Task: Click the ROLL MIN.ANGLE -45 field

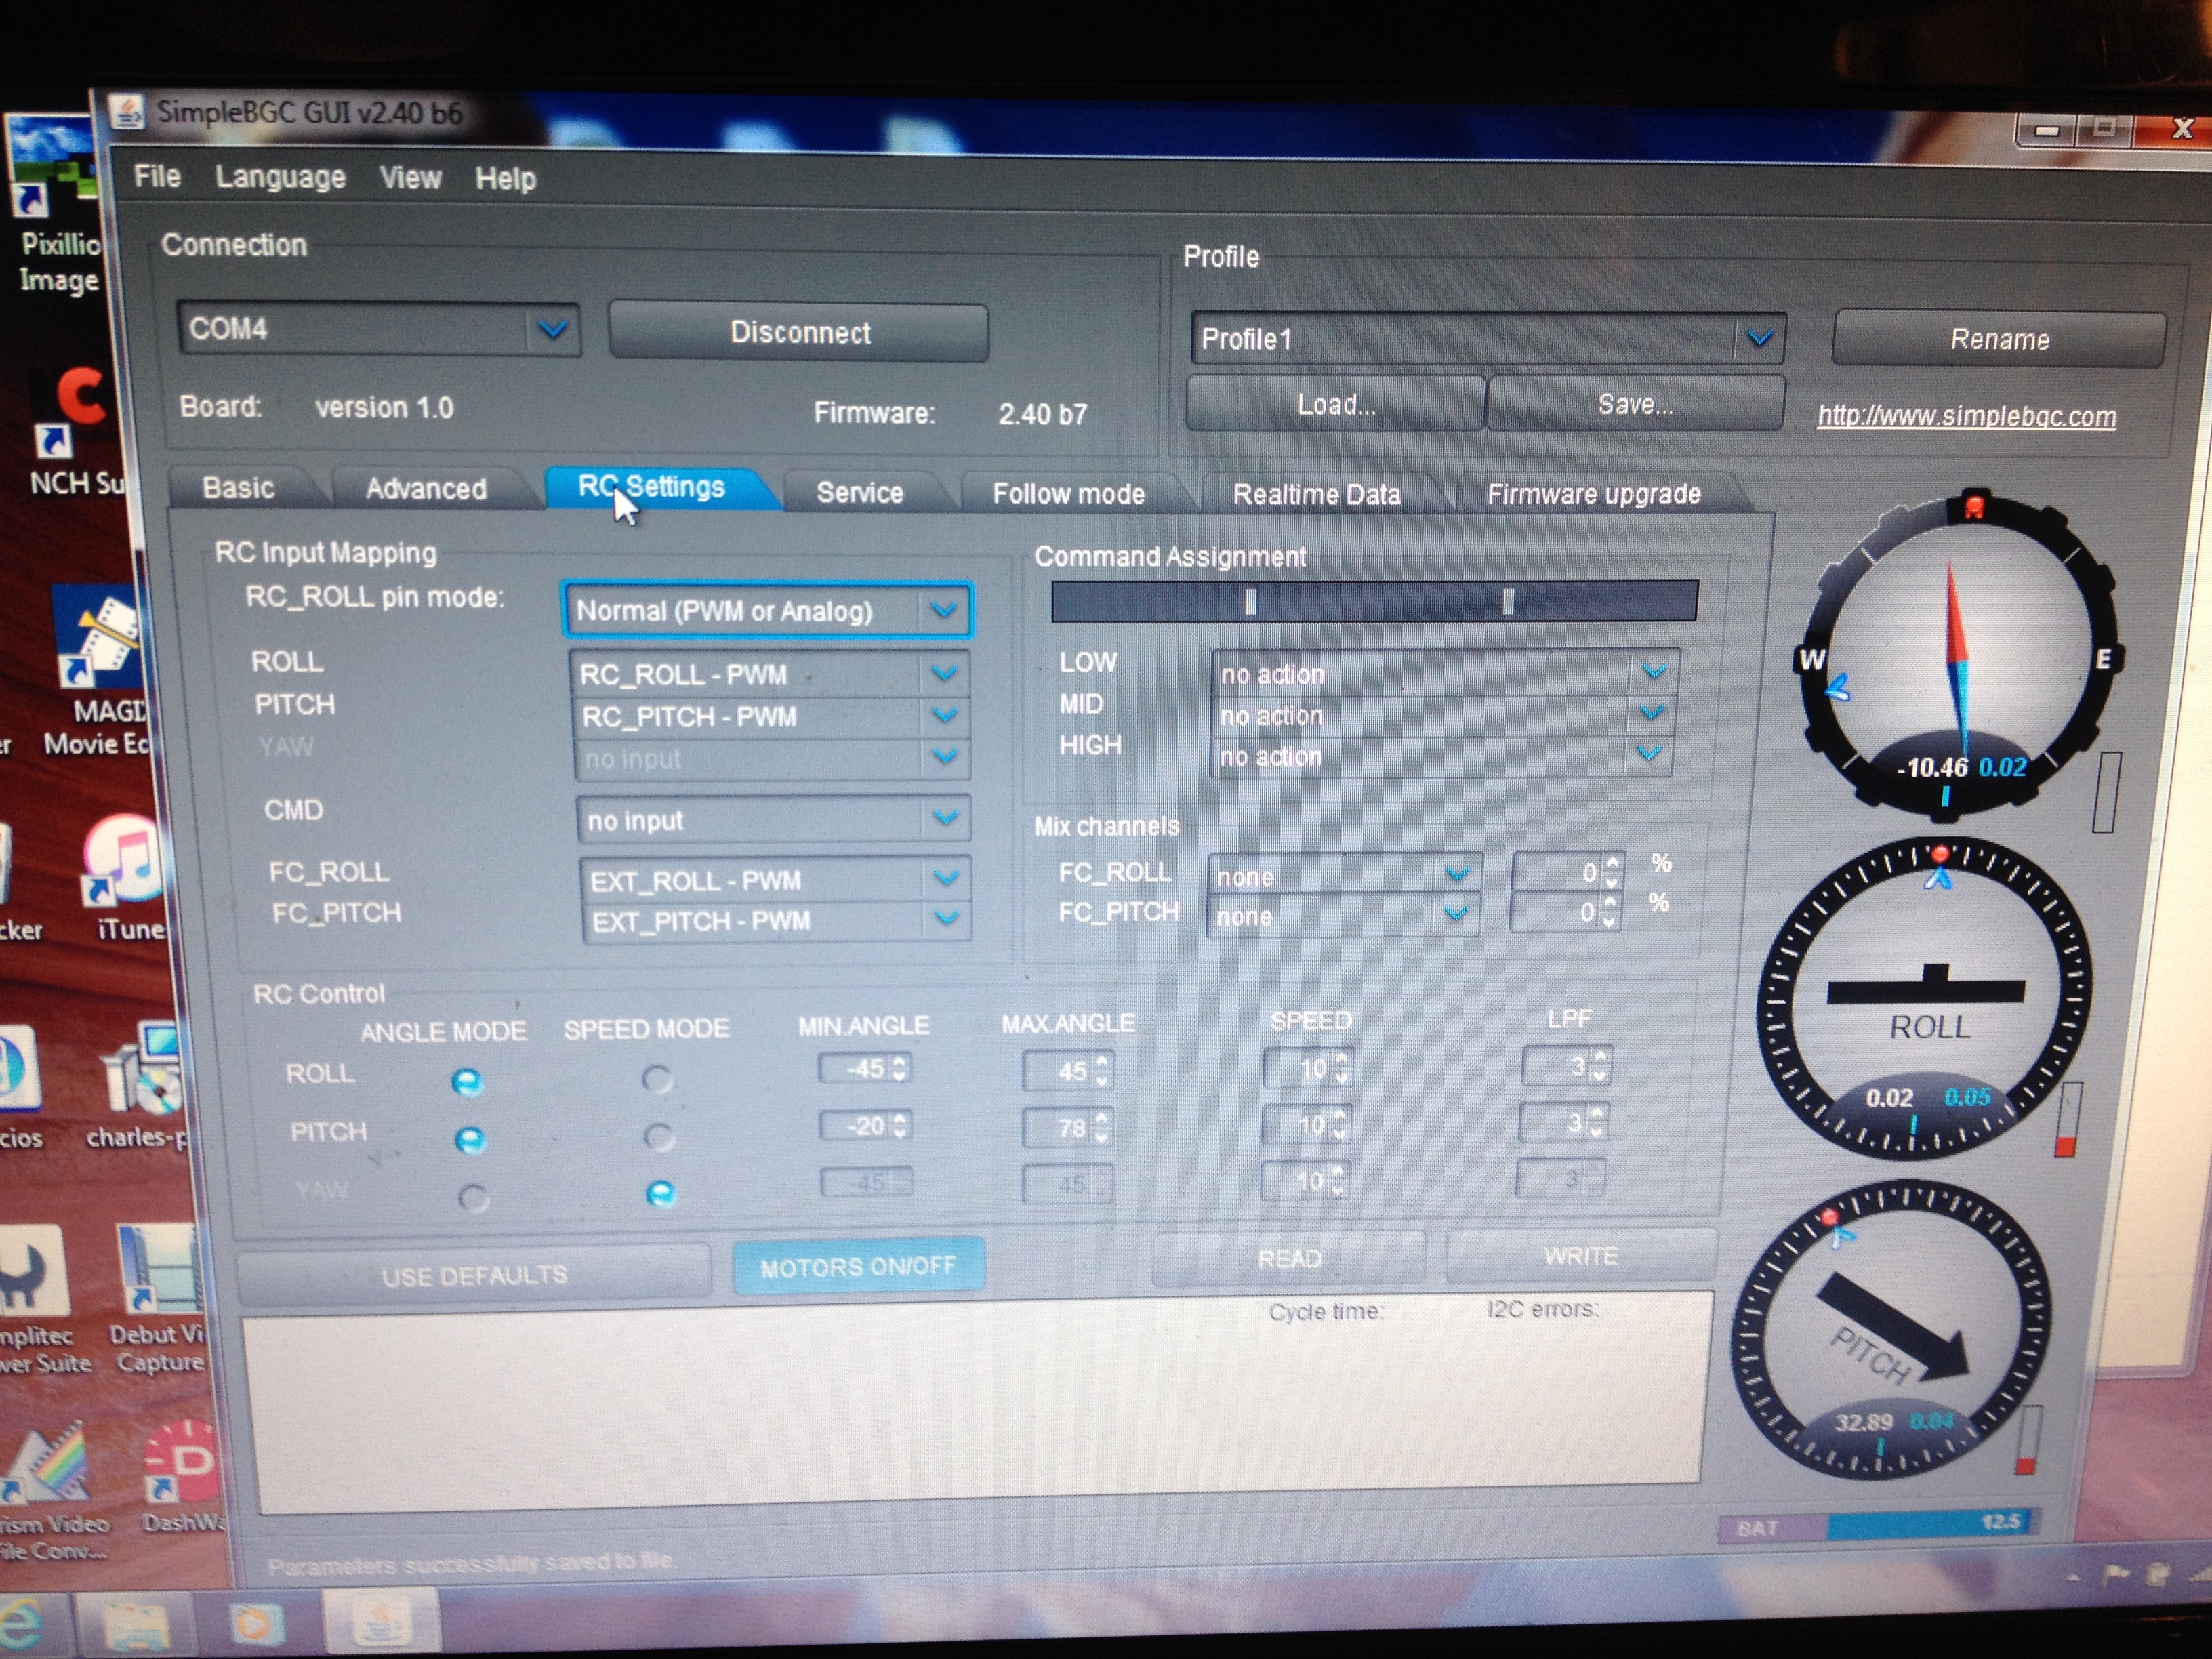Action: 864,1069
